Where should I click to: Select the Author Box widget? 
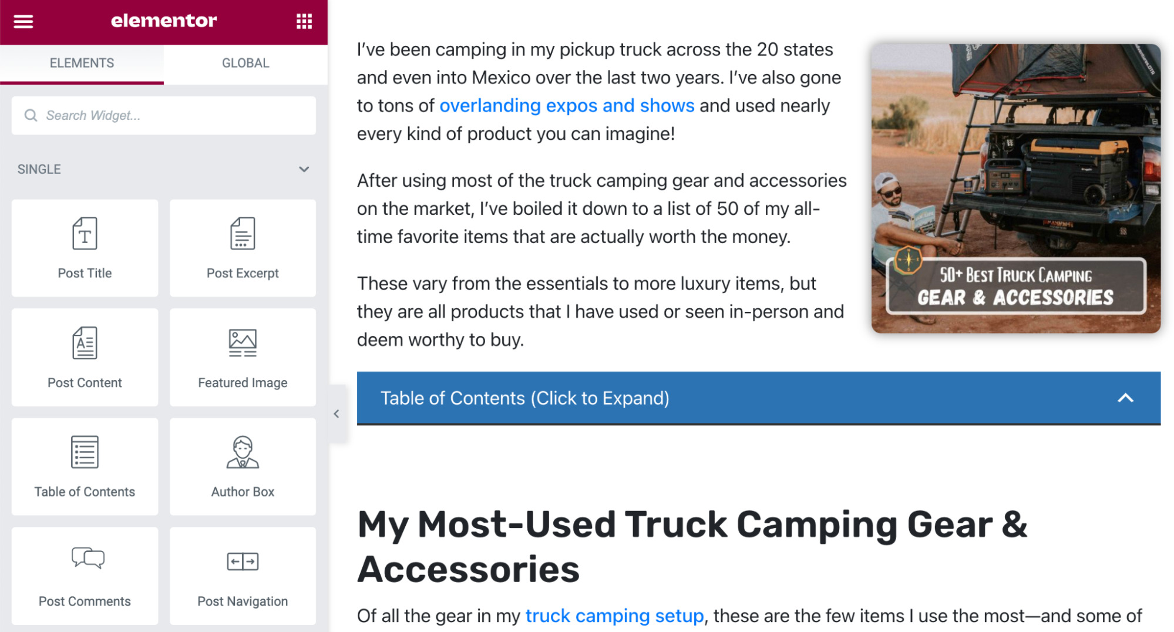(x=242, y=466)
